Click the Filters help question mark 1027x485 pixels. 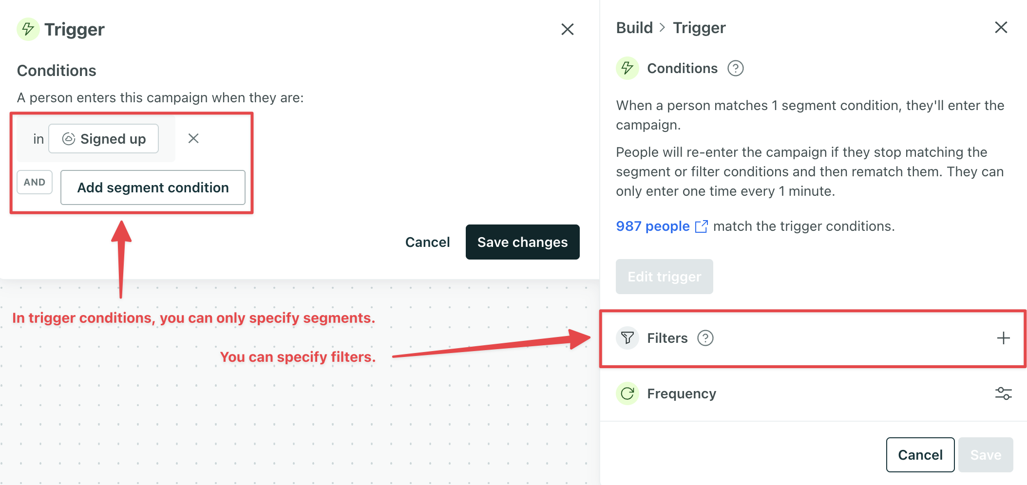(x=705, y=338)
